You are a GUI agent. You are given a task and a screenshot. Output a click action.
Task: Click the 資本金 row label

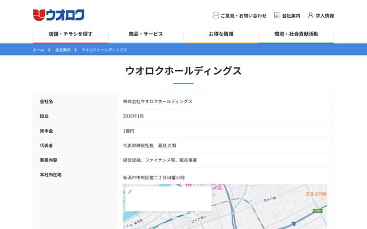point(46,131)
